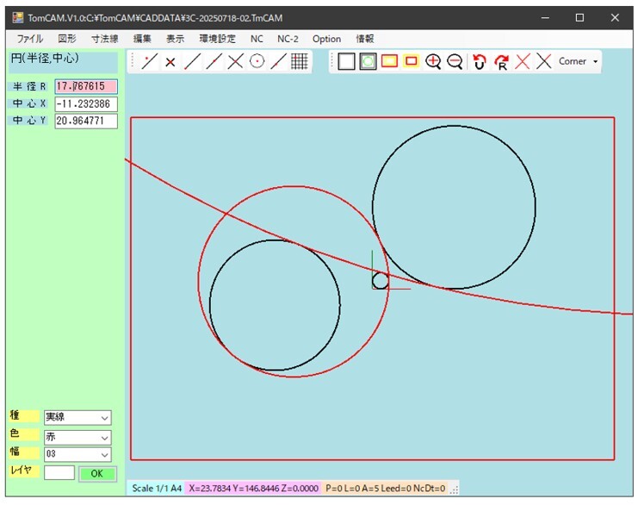Open the ファイル menu

point(29,39)
